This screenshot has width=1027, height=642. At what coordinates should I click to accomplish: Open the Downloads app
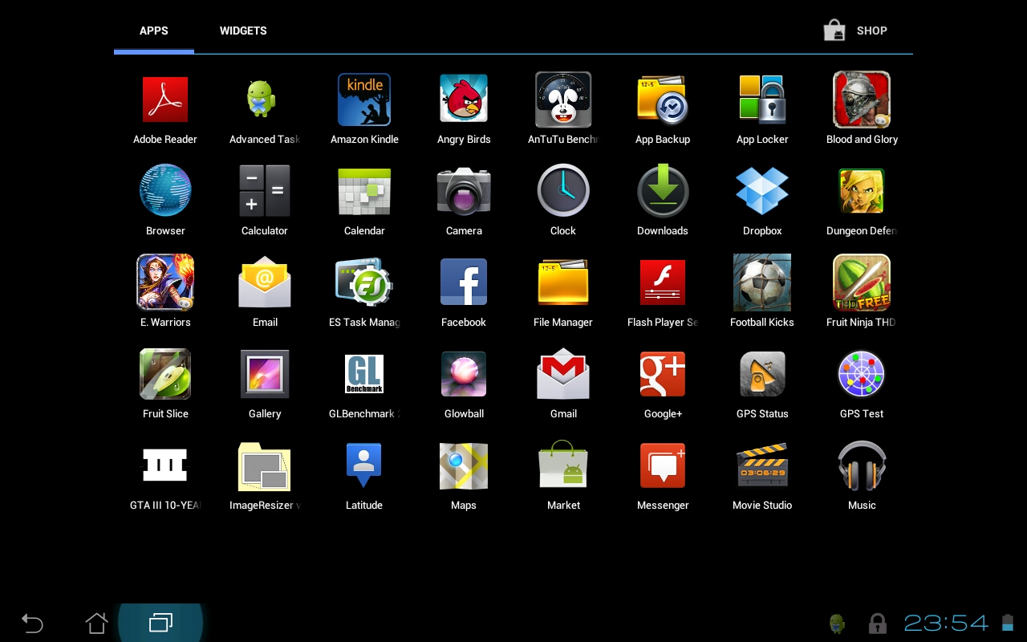coord(663,191)
